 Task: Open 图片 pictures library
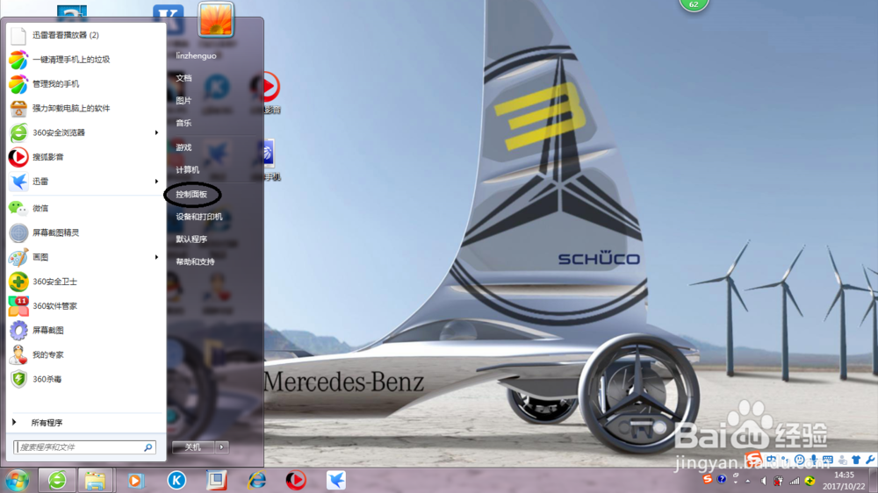click(x=184, y=101)
